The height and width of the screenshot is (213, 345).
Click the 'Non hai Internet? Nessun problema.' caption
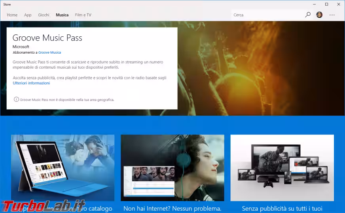[172, 208]
